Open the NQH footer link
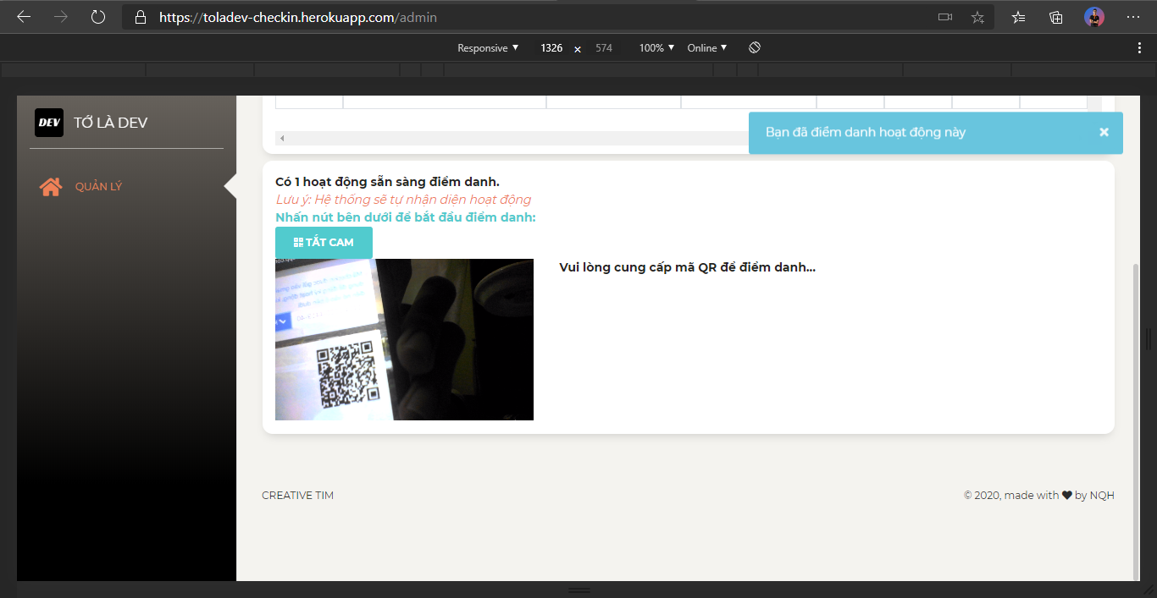The height and width of the screenshot is (598, 1157). 1102,496
